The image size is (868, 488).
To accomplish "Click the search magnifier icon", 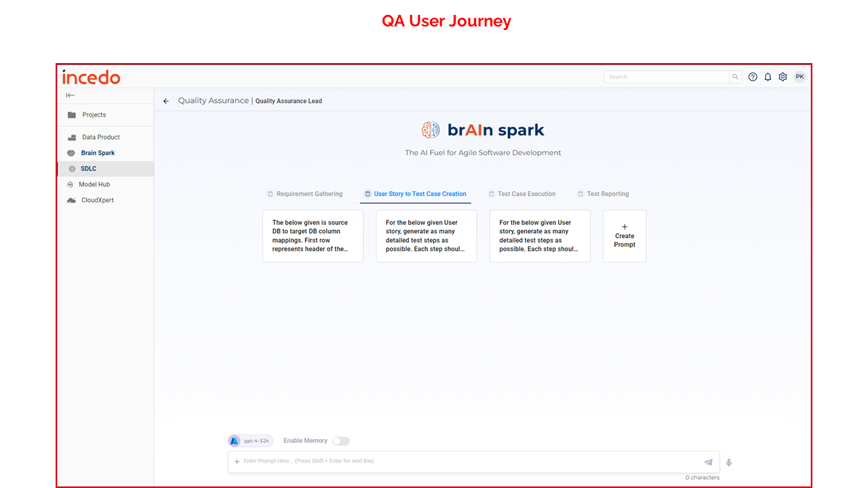I will pyautogui.click(x=735, y=77).
